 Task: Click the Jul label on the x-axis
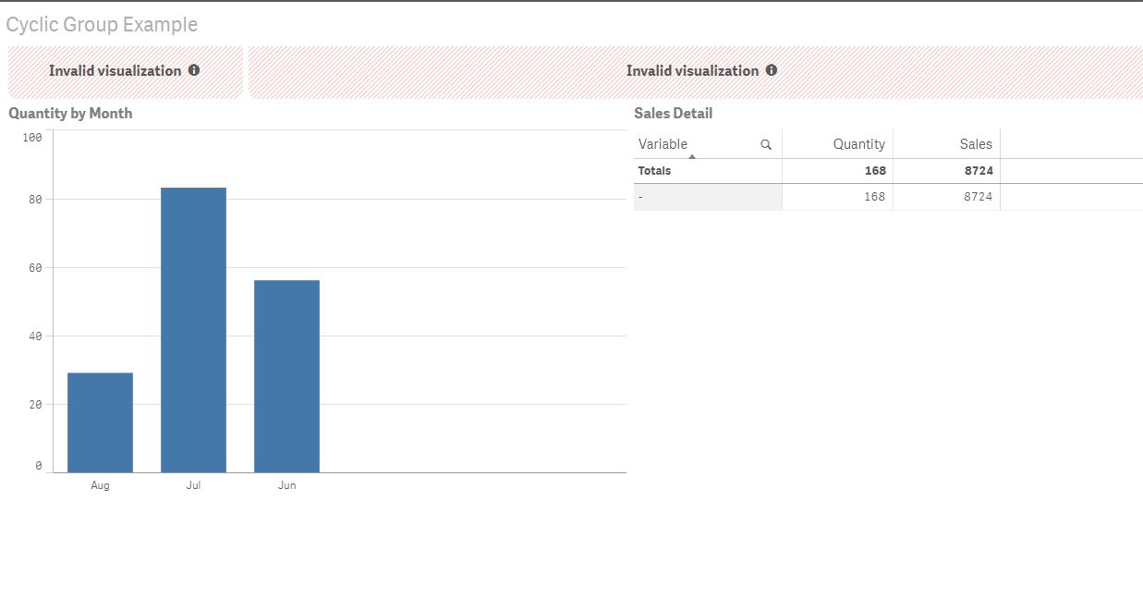[193, 485]
